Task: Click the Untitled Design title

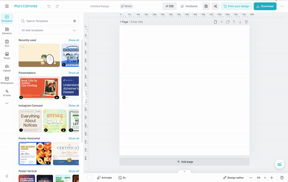Action: point(100,6)
